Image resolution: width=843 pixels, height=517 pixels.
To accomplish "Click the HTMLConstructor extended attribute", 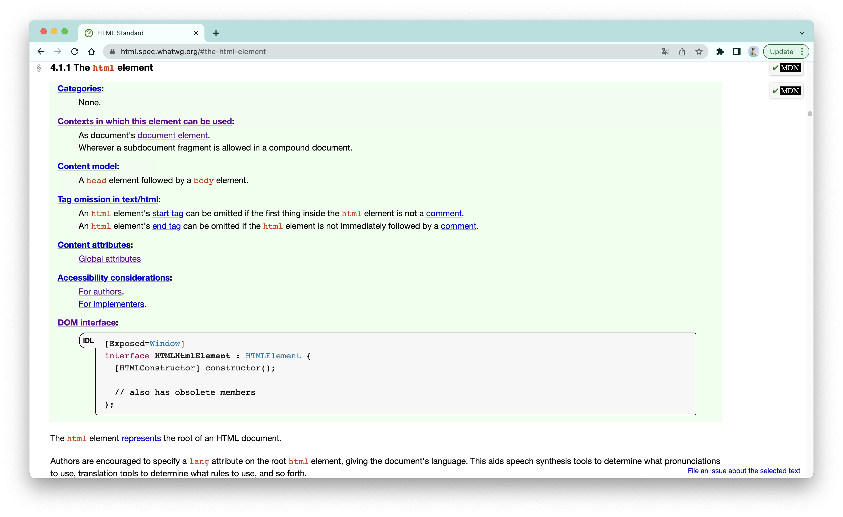I will click(157, 368).
